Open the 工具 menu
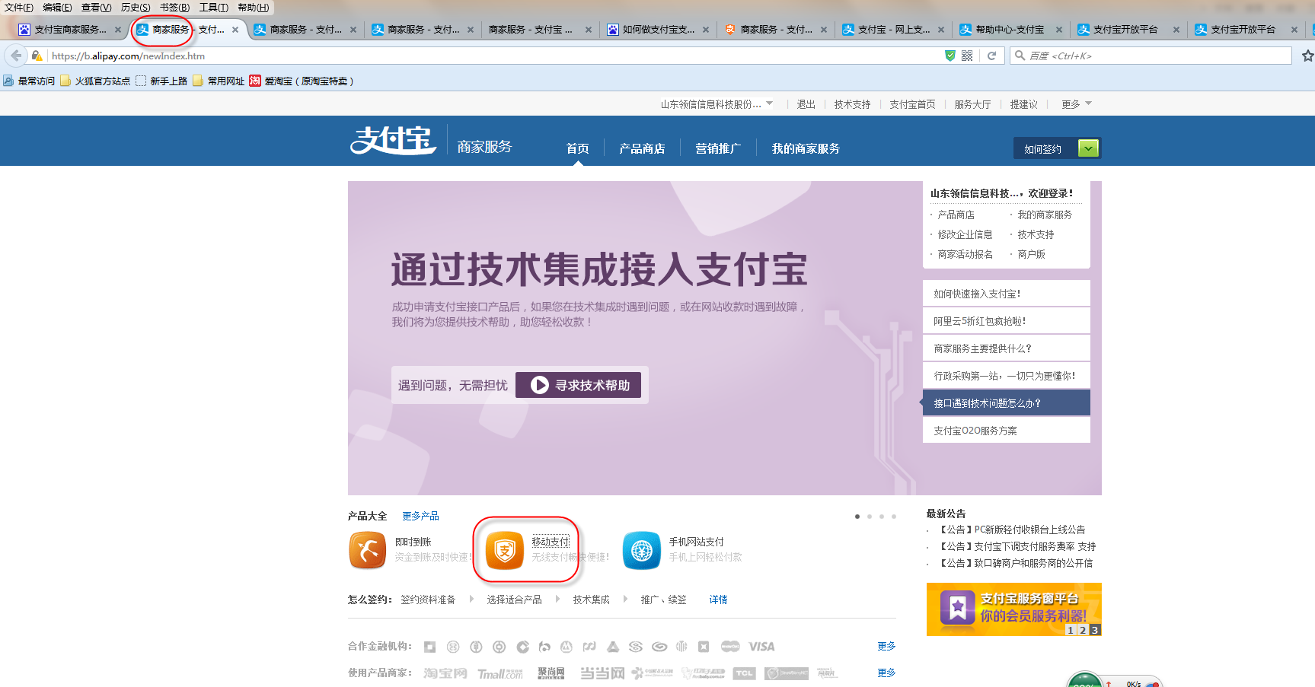 click(x=214, y=7)
